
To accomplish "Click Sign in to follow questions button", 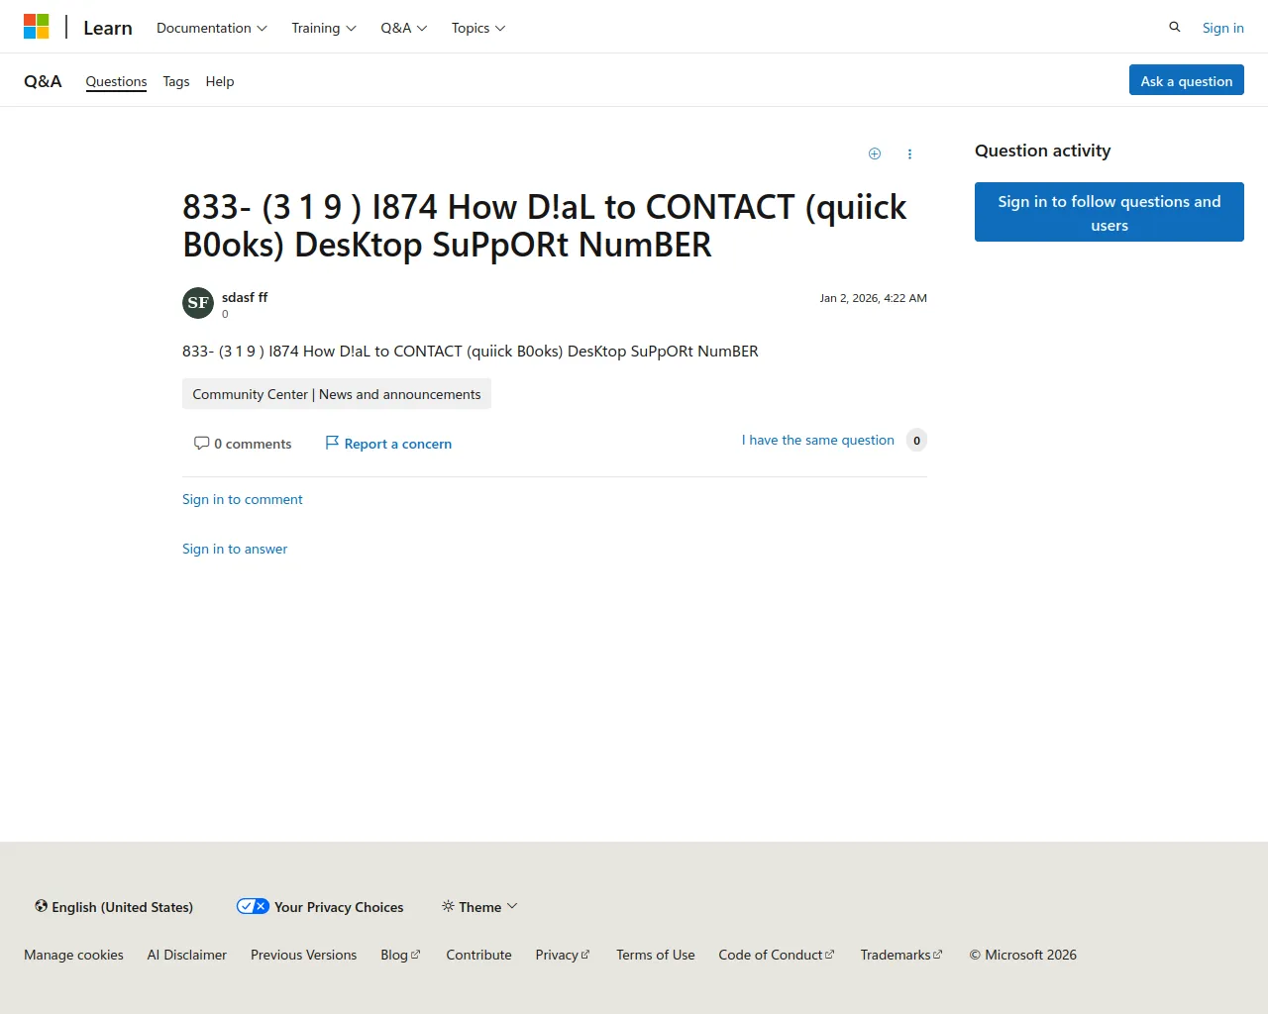I will [1109, 212].
